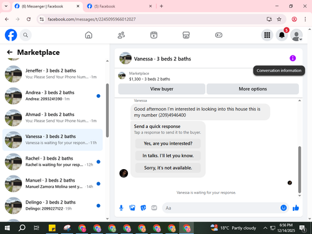
Task: Open the Ahmad - 3 beds 2 baths conversation
Action: tap(52, 118)
